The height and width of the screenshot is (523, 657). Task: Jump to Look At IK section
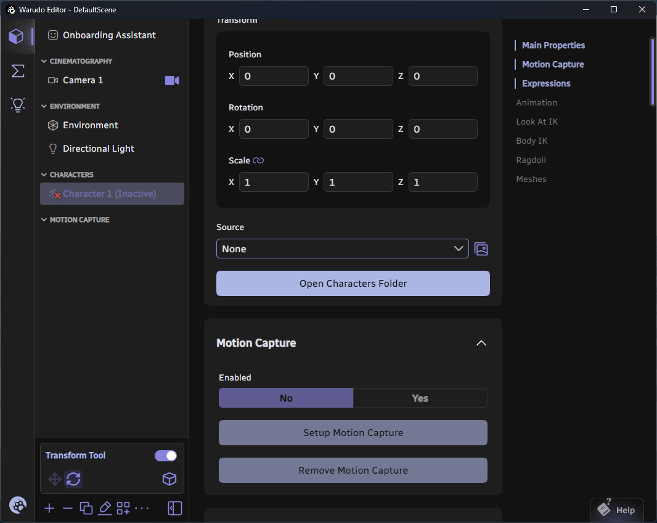(x=537, y=121)
